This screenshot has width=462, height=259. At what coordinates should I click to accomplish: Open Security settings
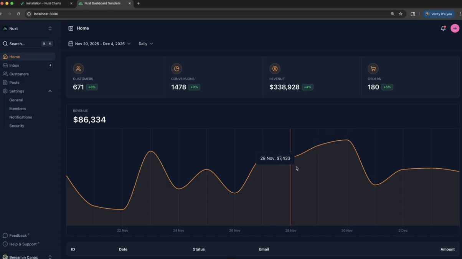point(17,126)
